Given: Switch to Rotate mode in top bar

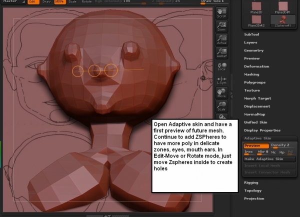Looking at the screenshot, I should 86,1.
